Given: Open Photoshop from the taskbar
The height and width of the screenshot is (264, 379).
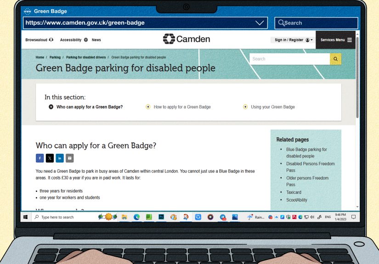Looking at the screenshot, I should (x=161, y=217).
